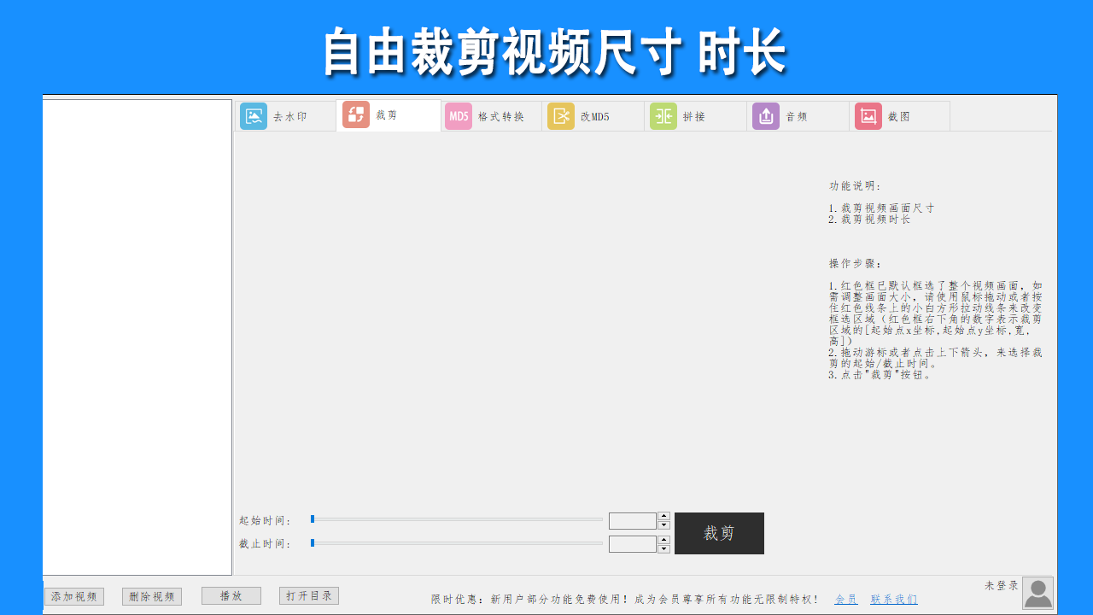
Task: Select the 去水印 (remove watermark) tool icon
Action: 253,115
